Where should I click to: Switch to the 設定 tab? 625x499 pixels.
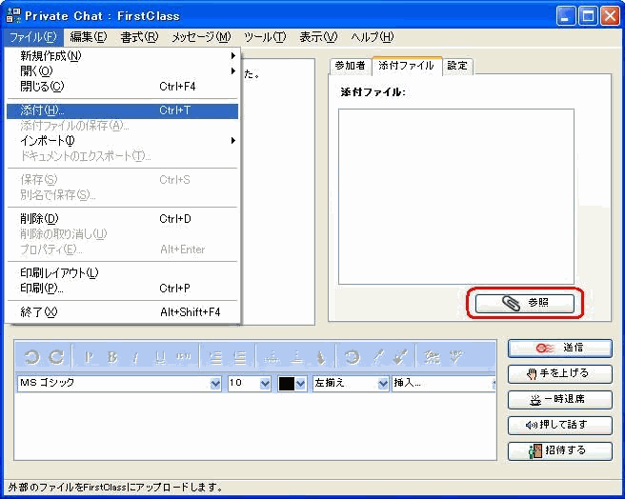[x=457, y=66]
